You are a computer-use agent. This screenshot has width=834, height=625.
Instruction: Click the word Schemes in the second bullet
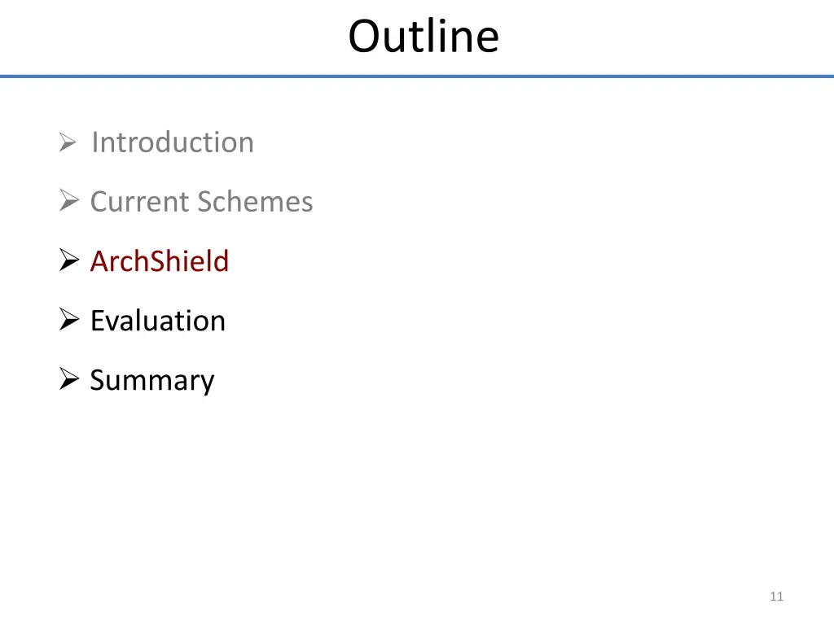(x=255, y=202)
